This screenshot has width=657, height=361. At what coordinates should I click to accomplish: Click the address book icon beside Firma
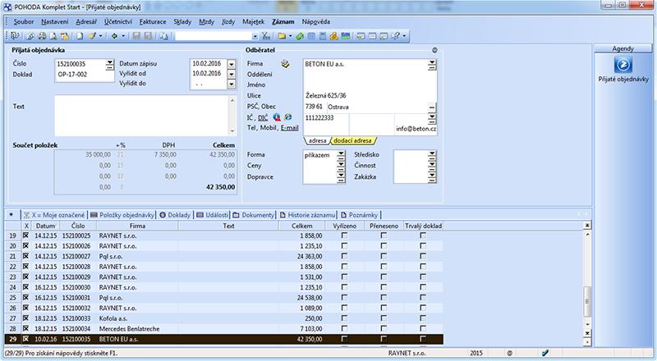(x=285, y=64)
